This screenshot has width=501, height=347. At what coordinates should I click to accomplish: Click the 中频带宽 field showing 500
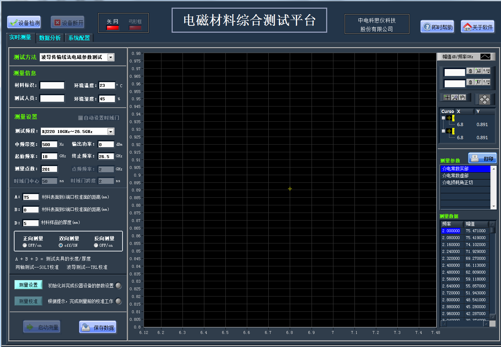click(49, 145)
